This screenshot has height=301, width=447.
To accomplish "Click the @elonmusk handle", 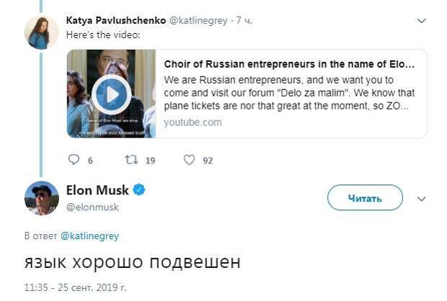I will coord(92,207).
